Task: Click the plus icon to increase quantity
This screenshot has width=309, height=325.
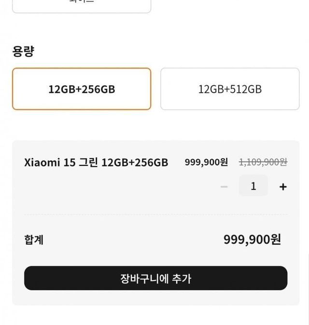Action: tap(283, 187)
